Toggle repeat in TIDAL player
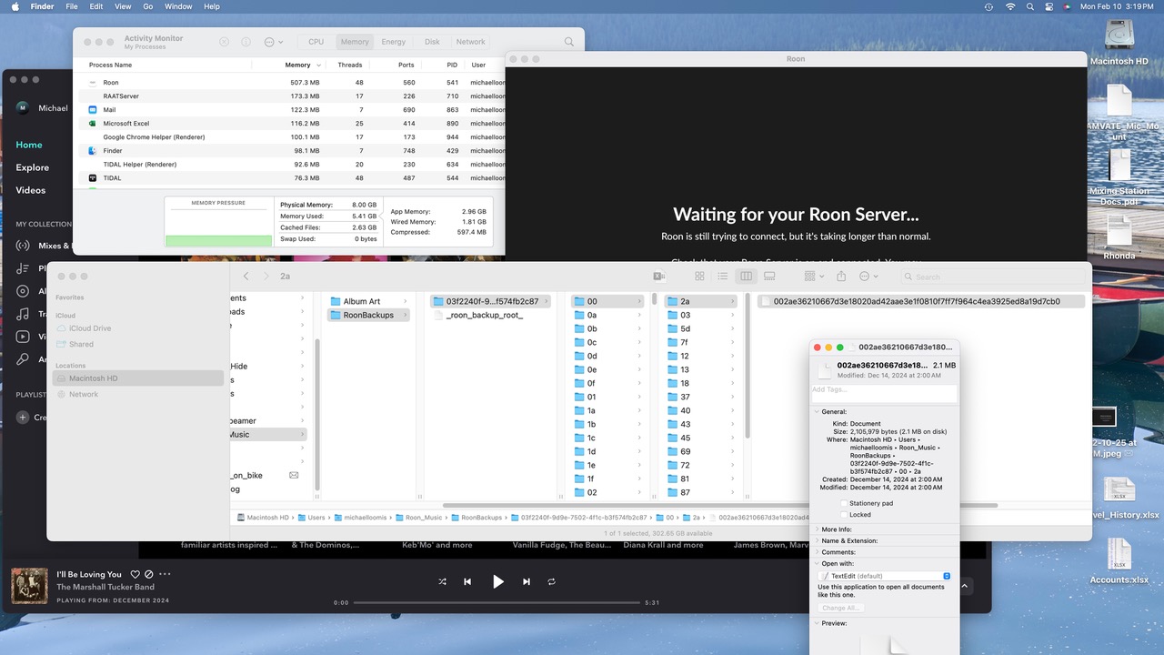 pyautogui.click(x=551, y=581)
